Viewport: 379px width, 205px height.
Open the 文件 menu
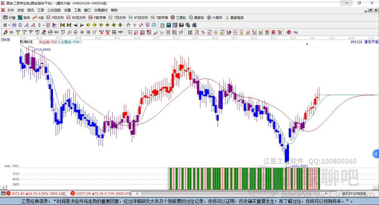[11, 10]
